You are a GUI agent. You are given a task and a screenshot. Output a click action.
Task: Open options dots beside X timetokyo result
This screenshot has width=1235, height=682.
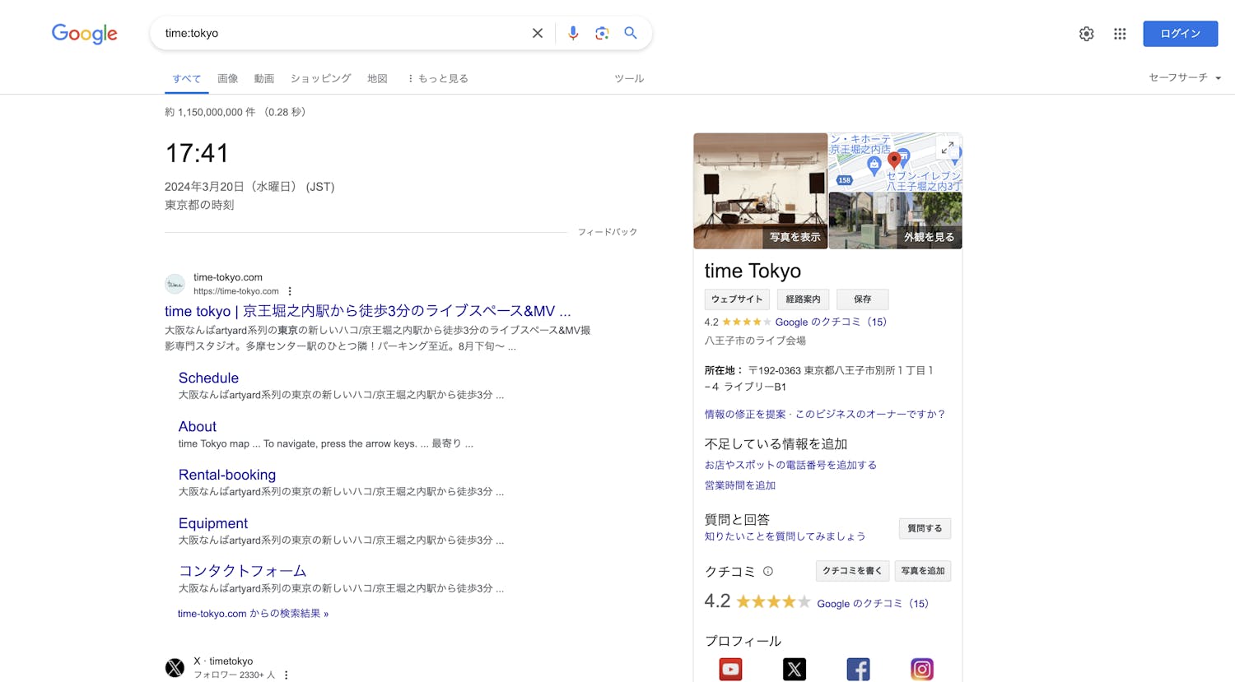click(286, 675)
